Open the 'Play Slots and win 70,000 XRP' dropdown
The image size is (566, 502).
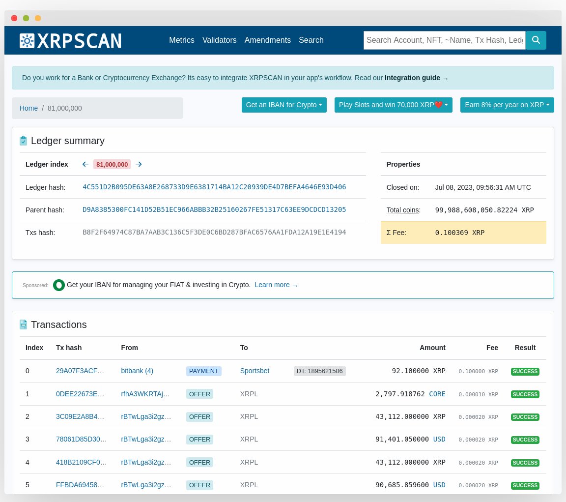pos(393,105)
